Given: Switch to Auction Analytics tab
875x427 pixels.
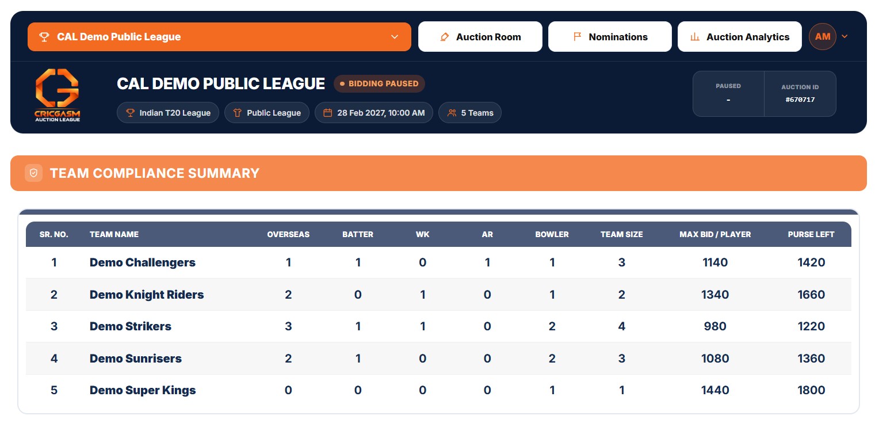Looking at the screenshot, I should [x=740, y=37].
